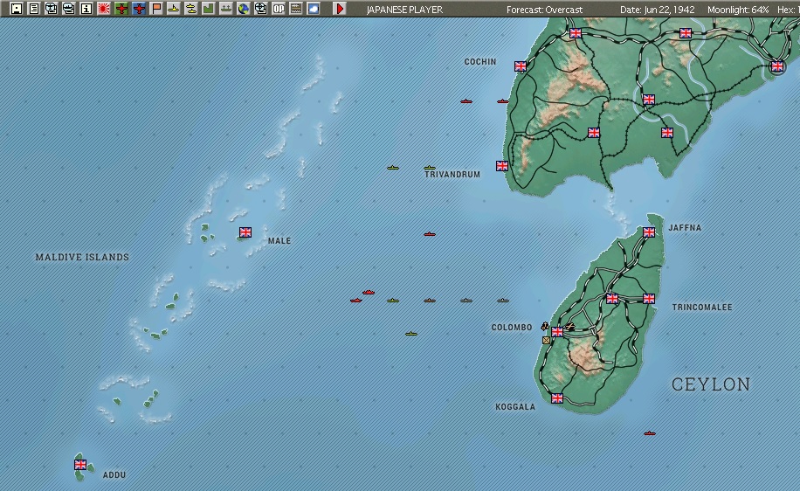800x491 pixels.
Task: Click the Moonlight: 64% status text
Action: click(x=738, y=10)
